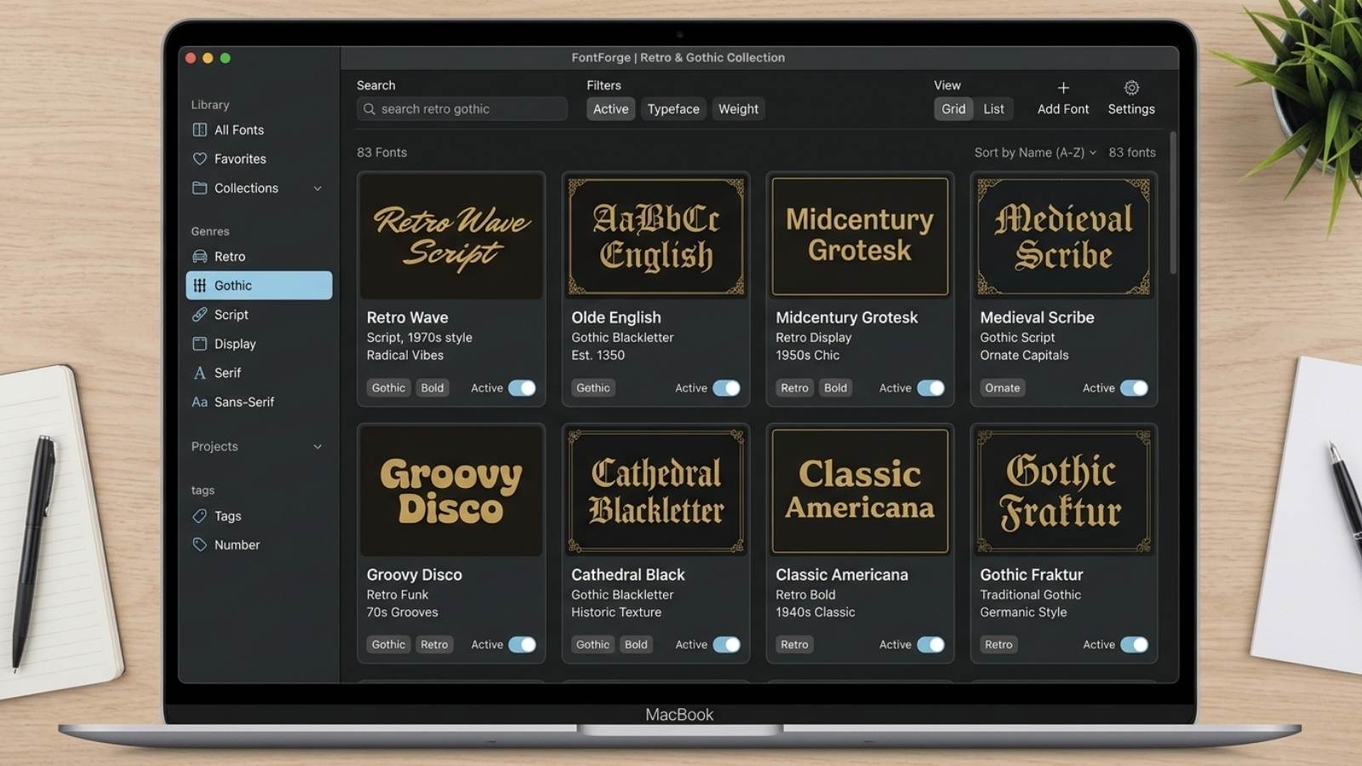Click the Number tag icon

200,545
